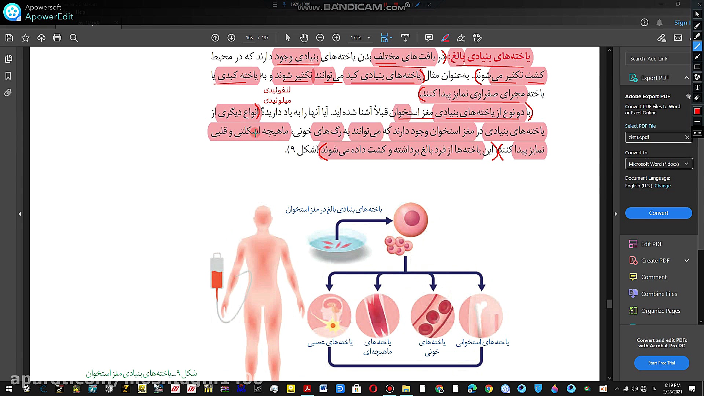Screen dimensions: 704x396
Task: Open the notifications bell
Action: [659, 22]
